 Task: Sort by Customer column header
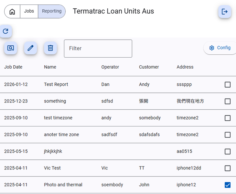coord(149,67)
